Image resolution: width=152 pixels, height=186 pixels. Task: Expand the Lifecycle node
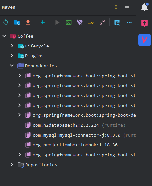[12, 46]
